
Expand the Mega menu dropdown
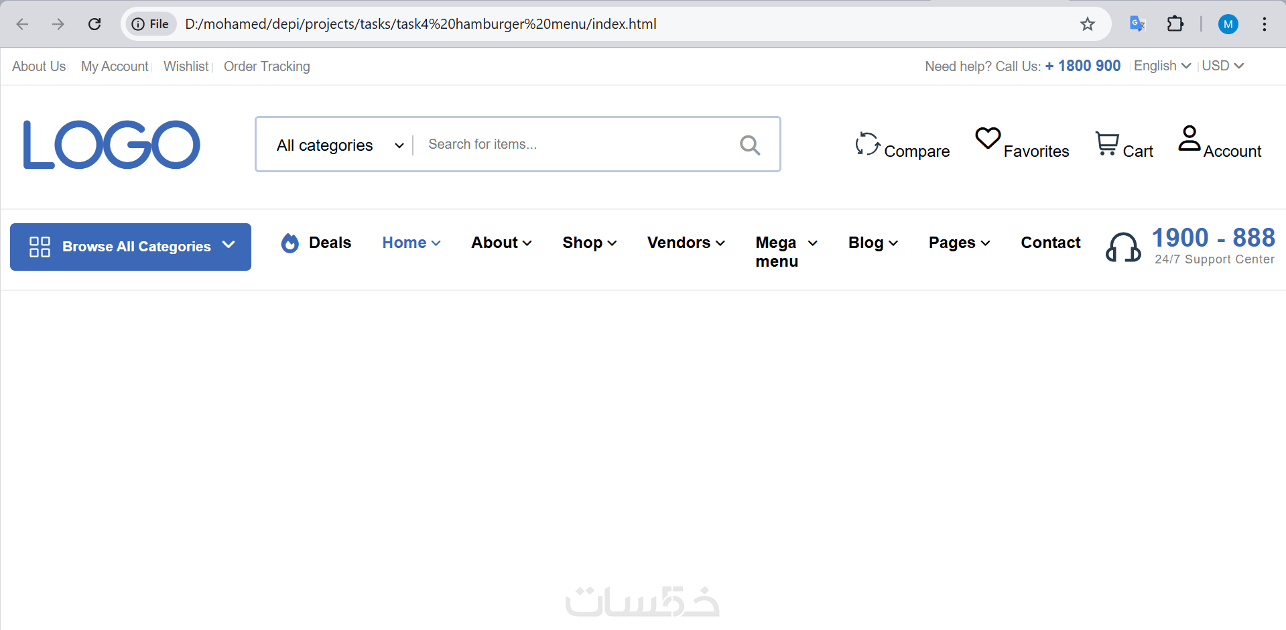(x=787, y=251)
